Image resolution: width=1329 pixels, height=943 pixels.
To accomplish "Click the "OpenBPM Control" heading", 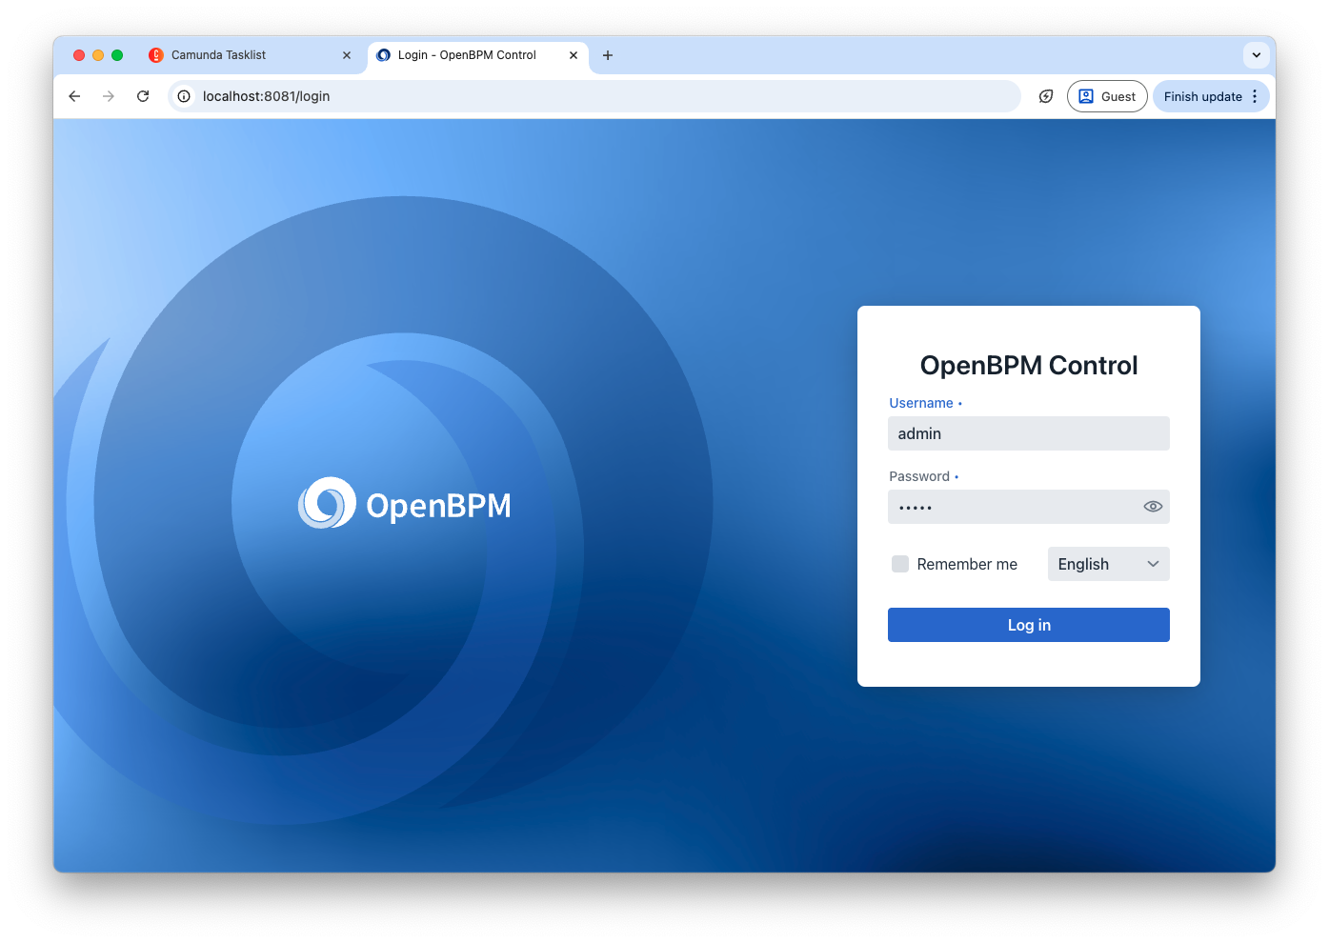I will tap(1029, 366).
